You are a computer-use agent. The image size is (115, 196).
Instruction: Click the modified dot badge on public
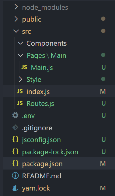[103, 19]
